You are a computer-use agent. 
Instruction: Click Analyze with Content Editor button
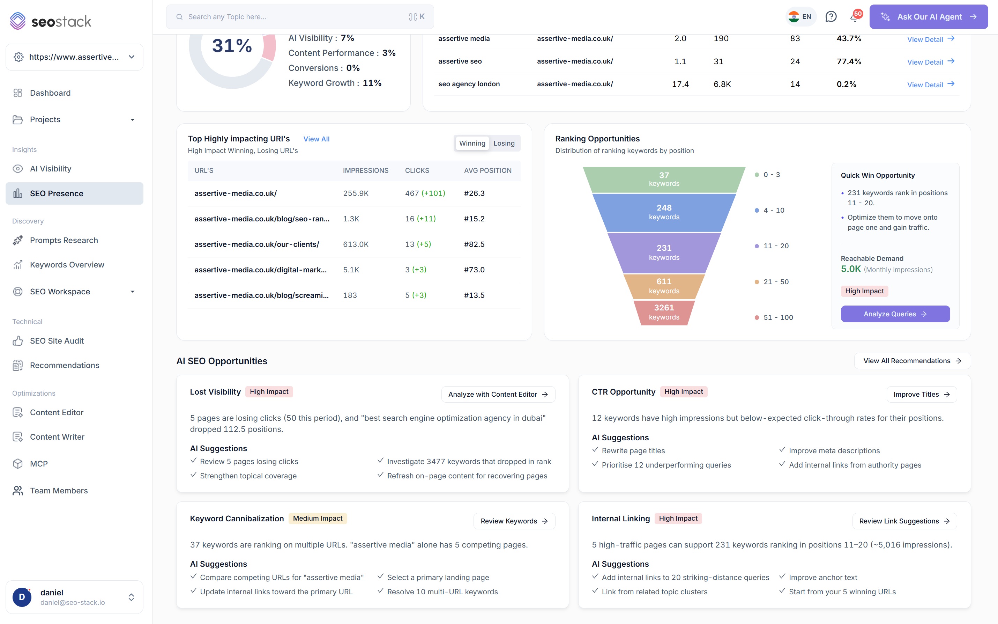coord(498,394)
